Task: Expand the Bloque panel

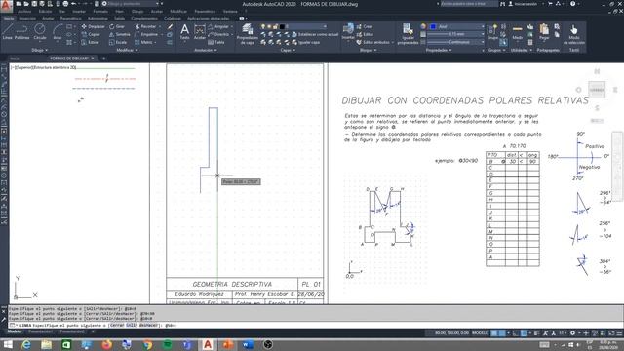Action: pyautogui.click(x=368, y=50)
